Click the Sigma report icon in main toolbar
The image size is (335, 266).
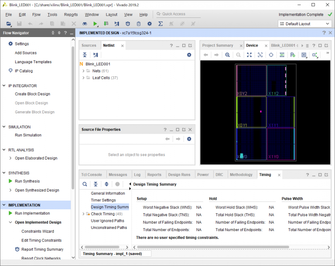[x=160, y=24]
